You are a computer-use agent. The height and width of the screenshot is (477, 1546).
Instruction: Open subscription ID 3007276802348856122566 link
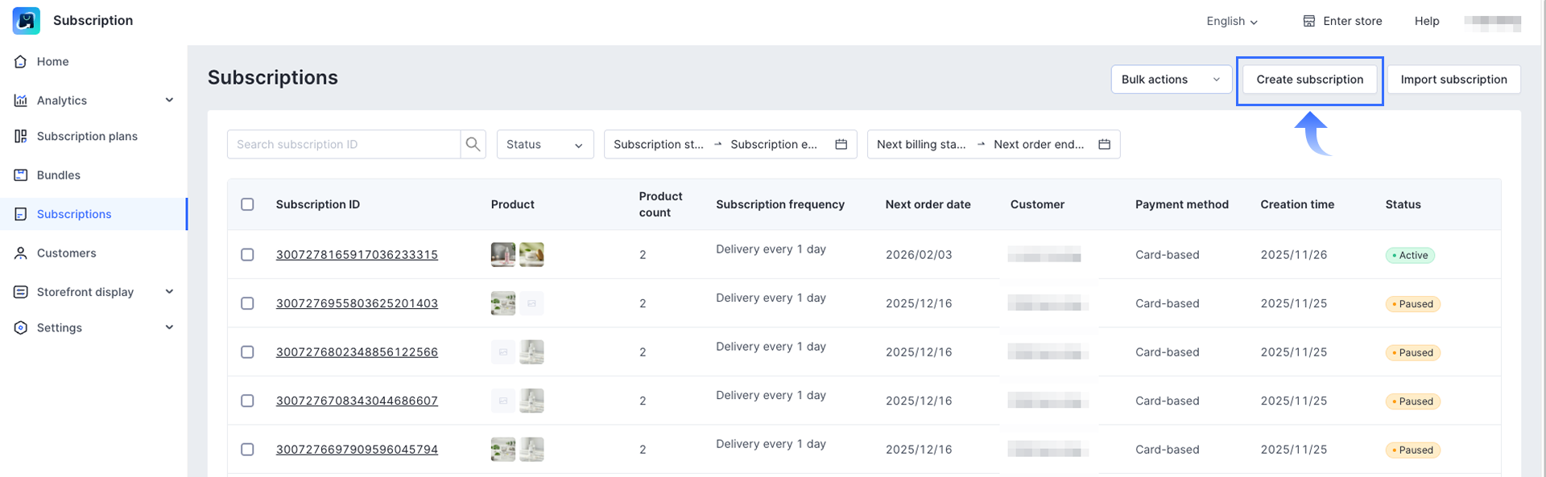pos(357,352)
